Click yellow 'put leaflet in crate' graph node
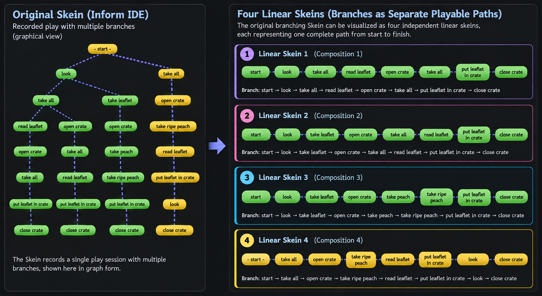The height and width of the screenshot is (296, 542). coord(175,178)
